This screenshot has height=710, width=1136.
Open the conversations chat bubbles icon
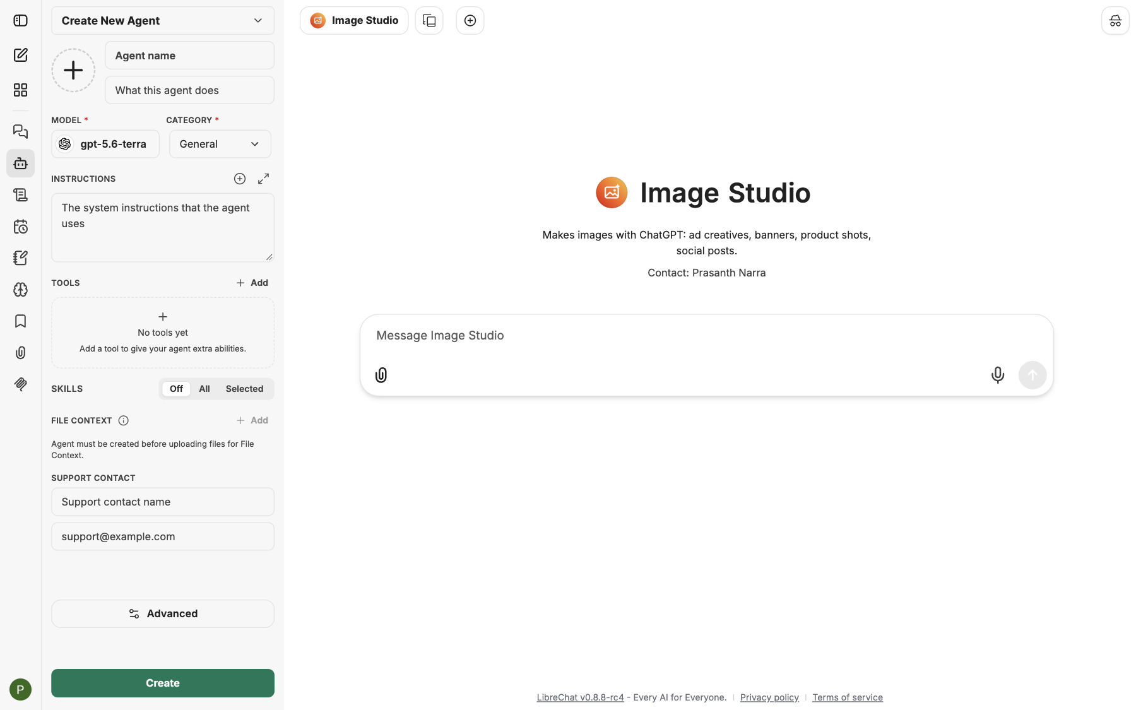[20, 131]
